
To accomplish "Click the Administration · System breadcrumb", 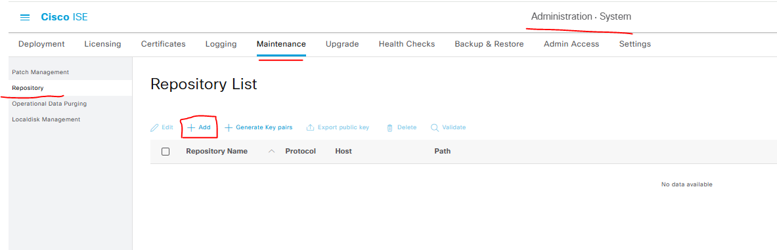I will 581,16.
